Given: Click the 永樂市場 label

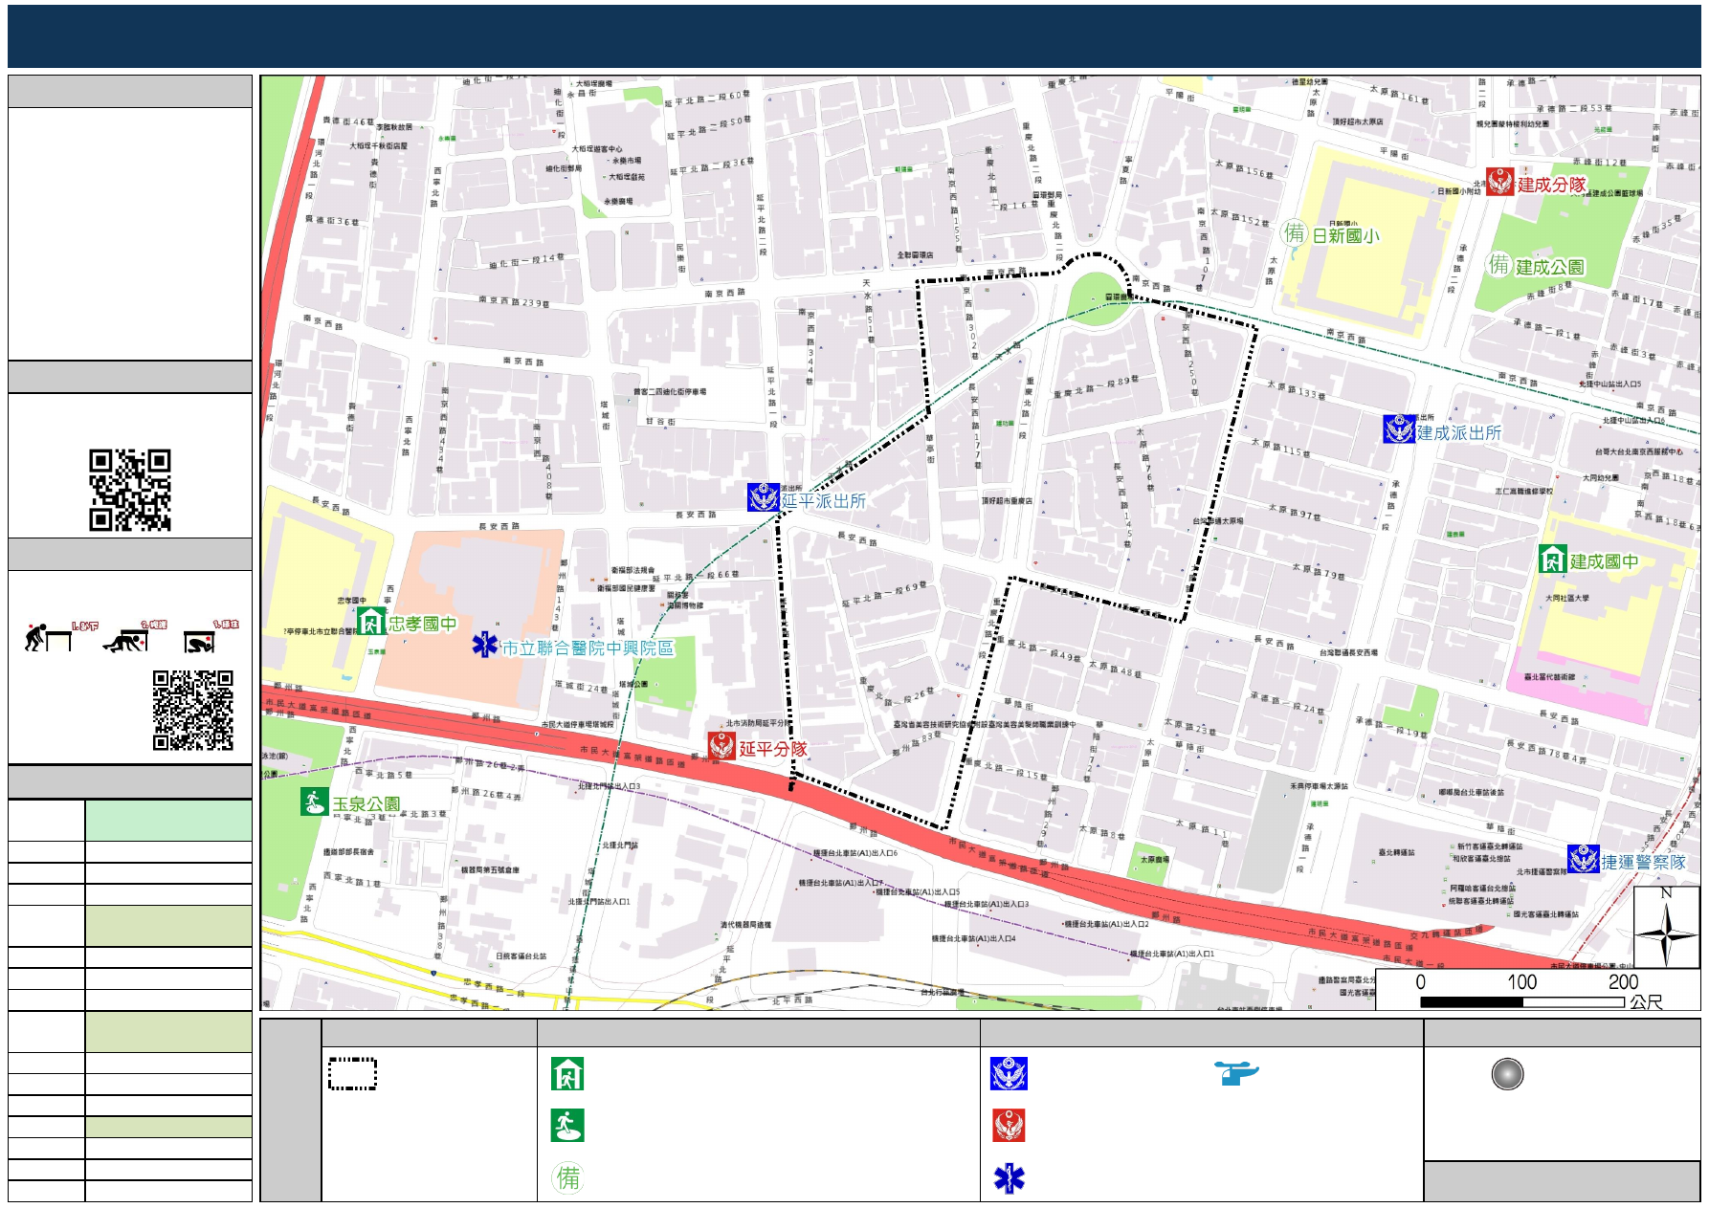Looking at the screenshot, I should pyautogui.click(x=627, y=161).
